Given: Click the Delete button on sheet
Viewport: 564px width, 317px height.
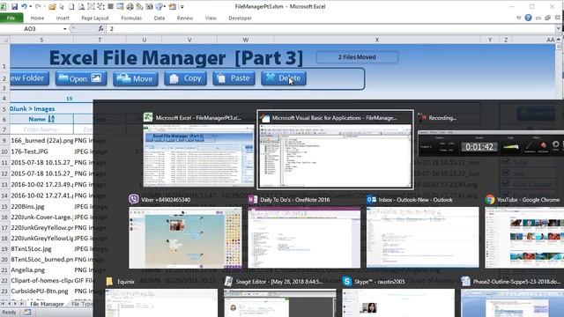Looking at the screenshot, I should tap(284, 78).
